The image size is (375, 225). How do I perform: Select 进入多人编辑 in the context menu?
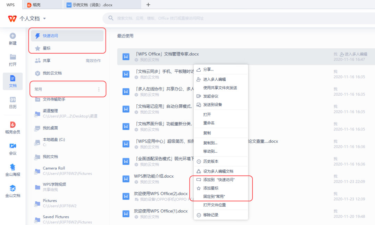(x=221, y=79)
